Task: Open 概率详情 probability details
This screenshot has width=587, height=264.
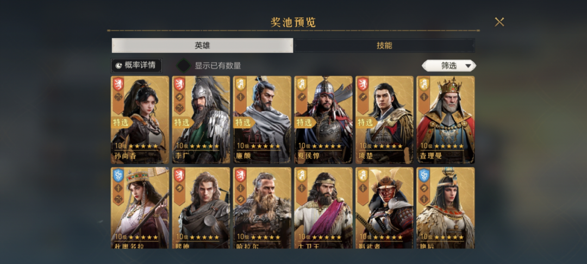Action: coord(136,66)
